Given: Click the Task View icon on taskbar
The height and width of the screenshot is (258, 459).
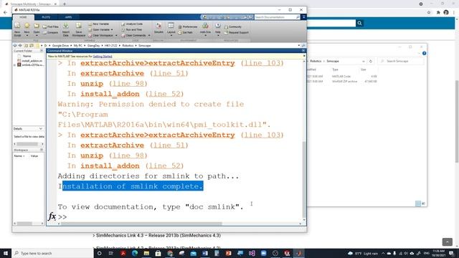Looking at the screenshot, I should point(111,253).
